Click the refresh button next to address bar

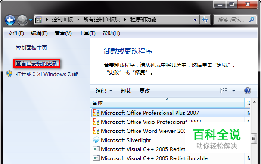tap(205, 20)
